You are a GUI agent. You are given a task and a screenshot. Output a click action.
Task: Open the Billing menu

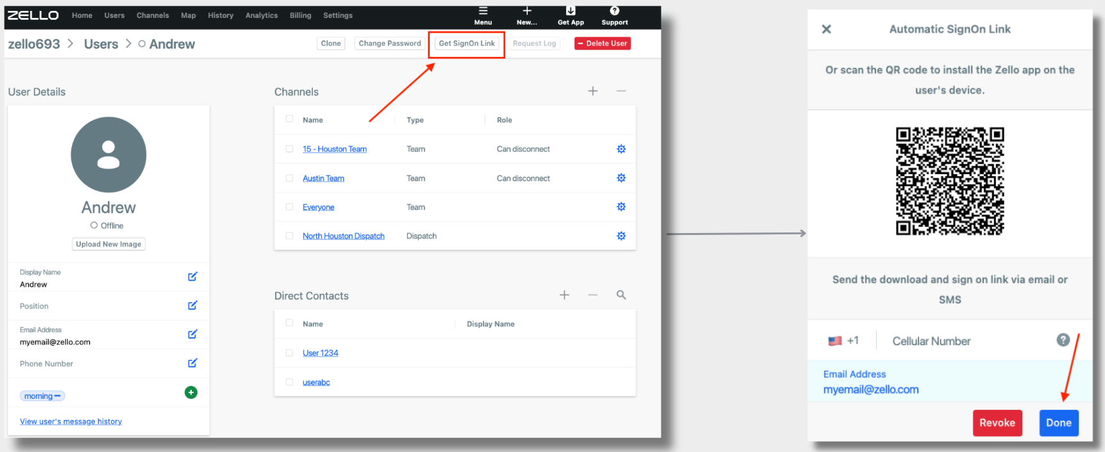tap(300, 15)
